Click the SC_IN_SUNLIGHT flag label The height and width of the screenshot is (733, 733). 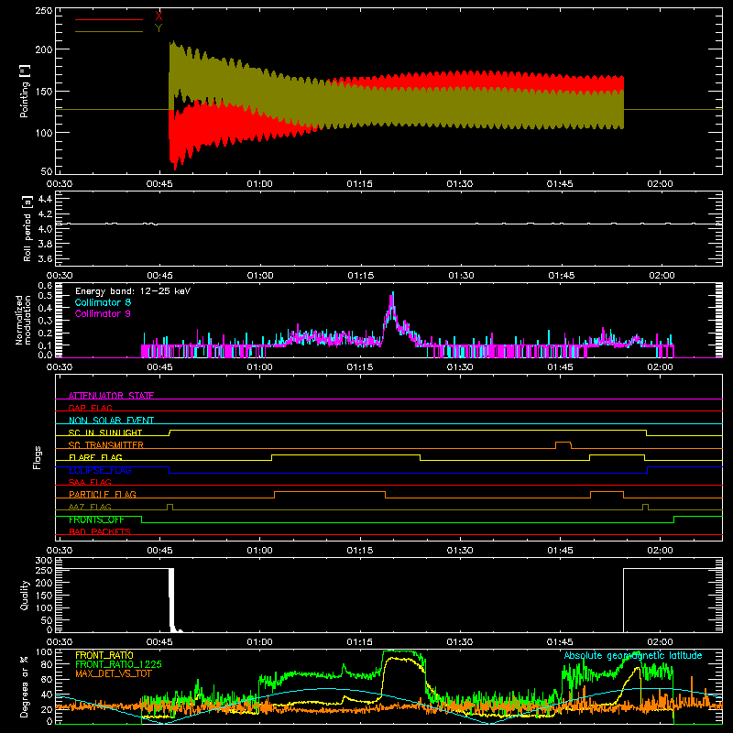point(105,432)
